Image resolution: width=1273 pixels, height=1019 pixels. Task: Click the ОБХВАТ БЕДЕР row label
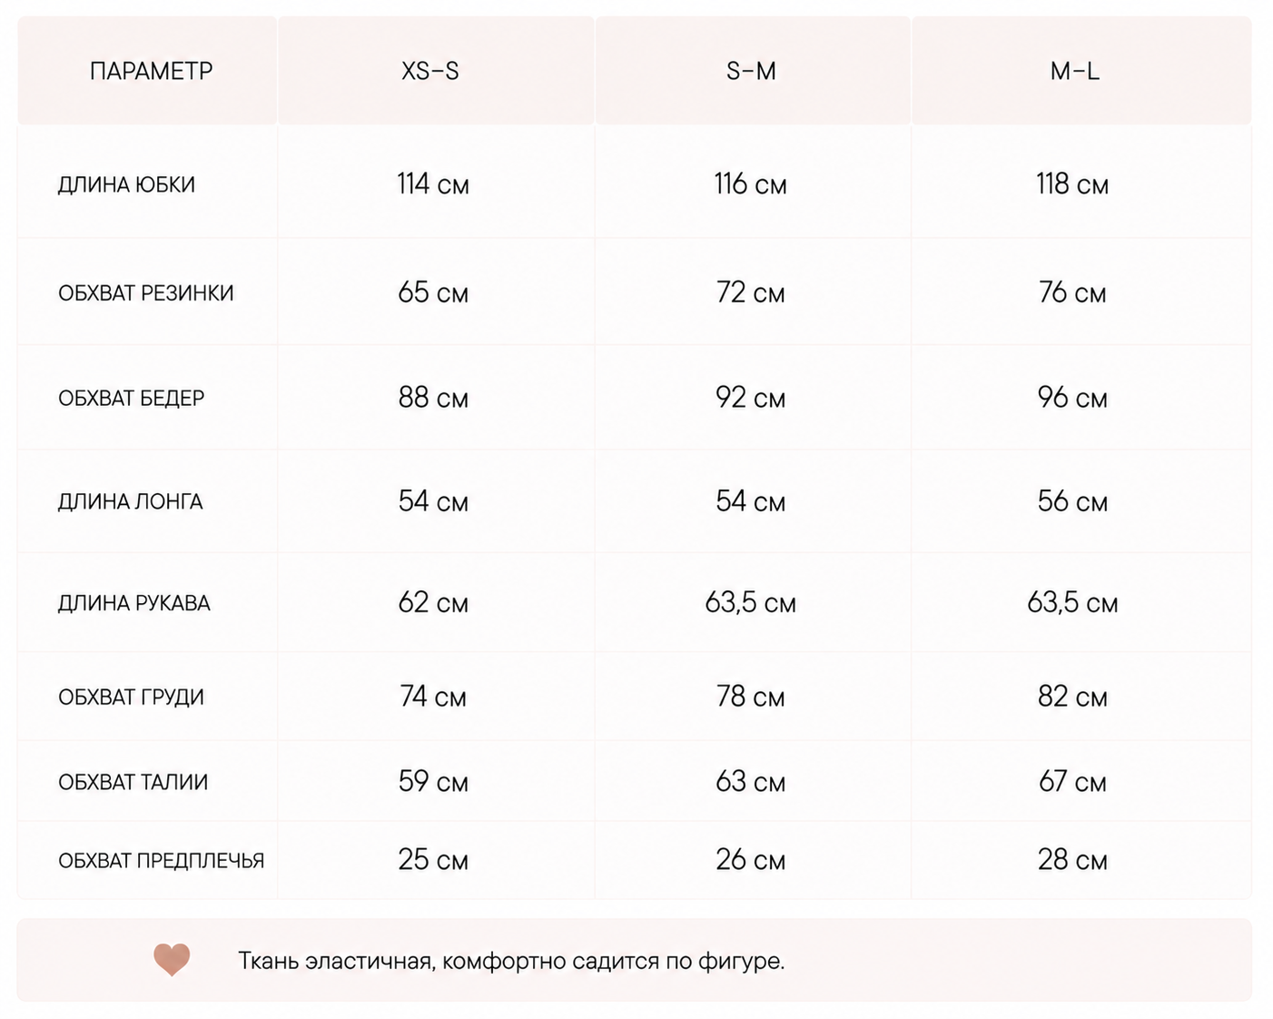click(131, 398)
